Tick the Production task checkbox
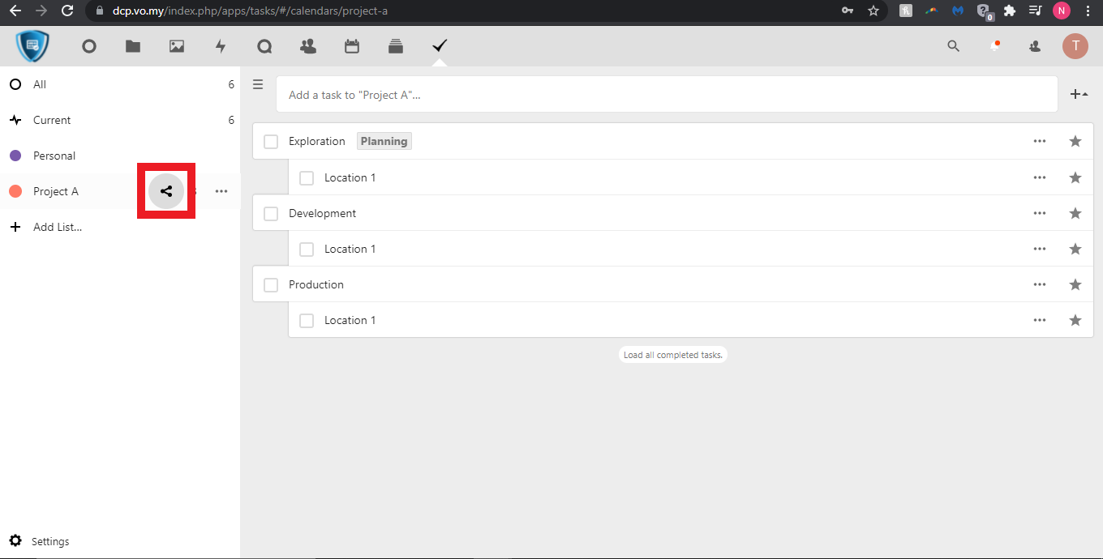The image size is (1103, 559). point(271,284)
